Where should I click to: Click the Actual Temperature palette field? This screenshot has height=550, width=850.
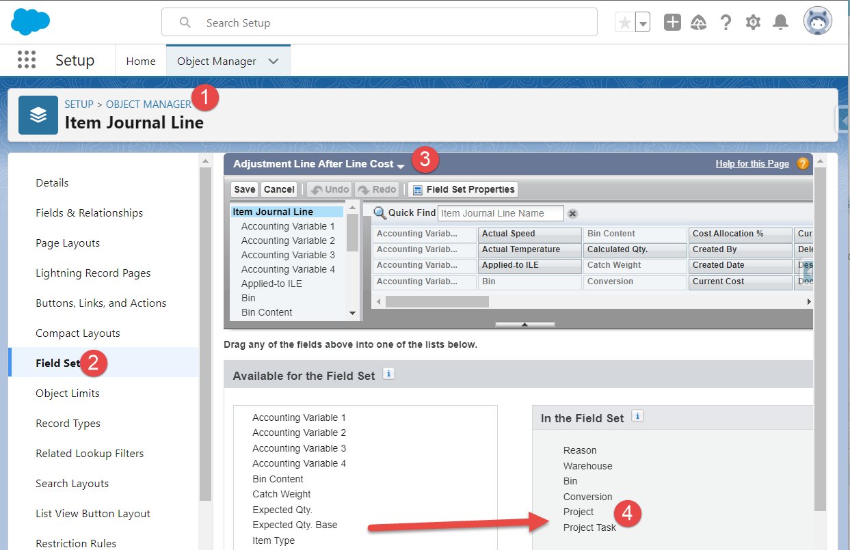click(529, 249)
